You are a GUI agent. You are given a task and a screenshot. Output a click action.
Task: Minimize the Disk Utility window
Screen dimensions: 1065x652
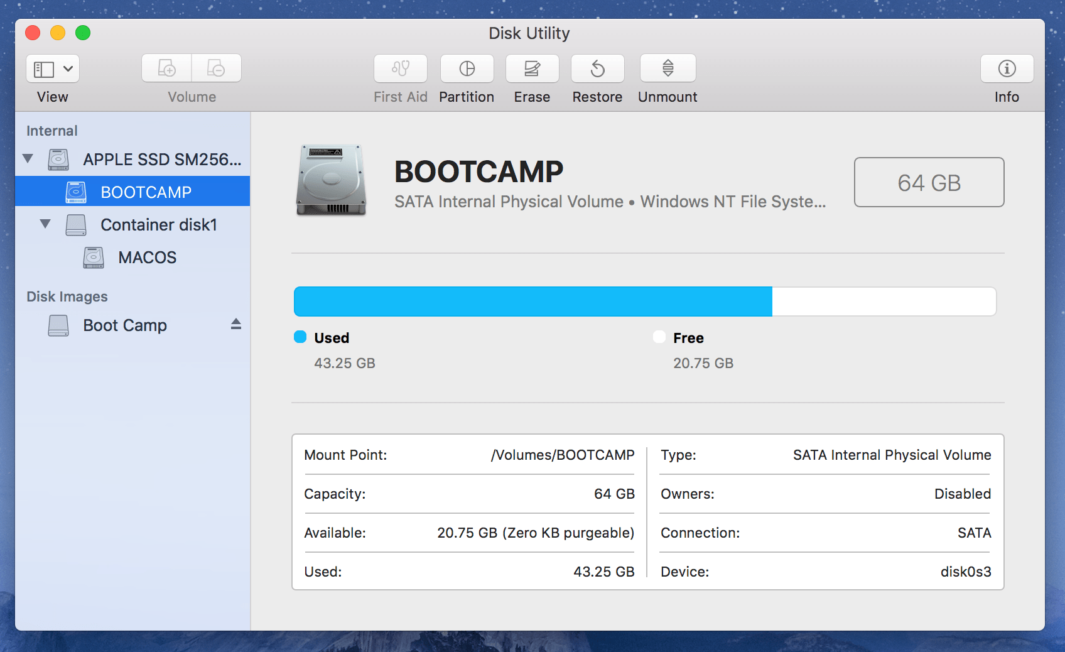coord(58,33)
